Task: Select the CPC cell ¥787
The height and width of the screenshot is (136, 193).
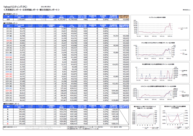Action: 82,96
